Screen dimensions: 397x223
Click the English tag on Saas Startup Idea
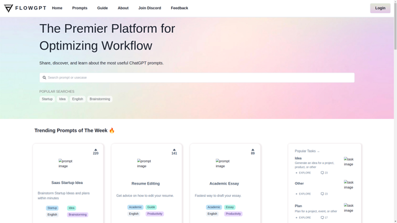tap(52, 214)
